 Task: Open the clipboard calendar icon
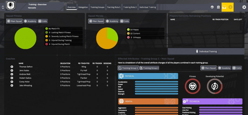tap(218, 7)
